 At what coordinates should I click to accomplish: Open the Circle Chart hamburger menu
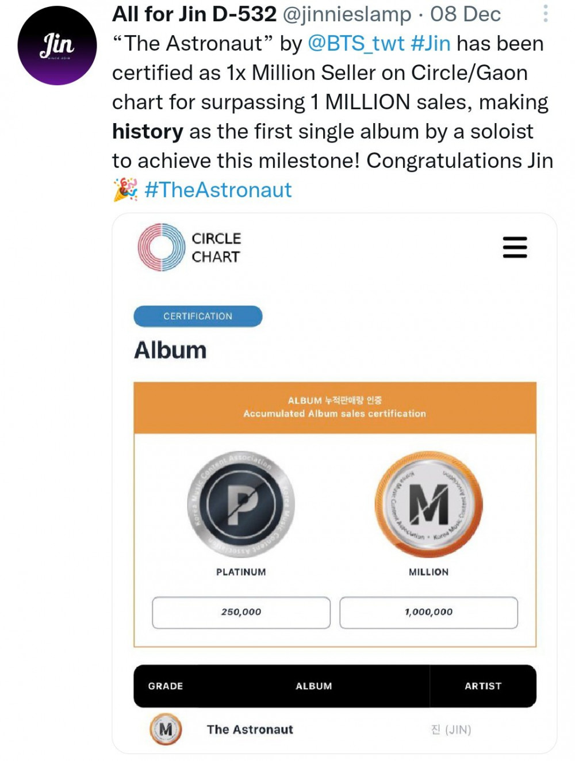point(515,247)
